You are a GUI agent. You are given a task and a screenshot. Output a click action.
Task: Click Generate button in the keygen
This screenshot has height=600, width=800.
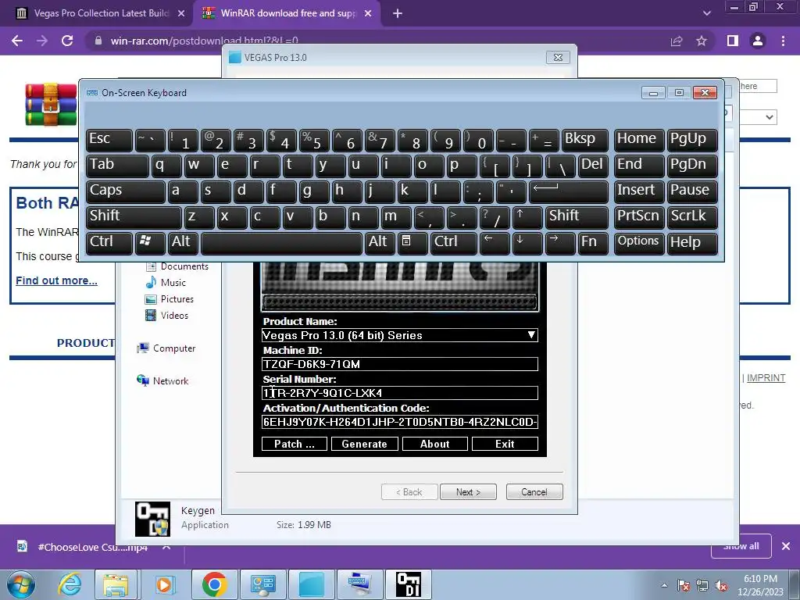click(364, 444)
